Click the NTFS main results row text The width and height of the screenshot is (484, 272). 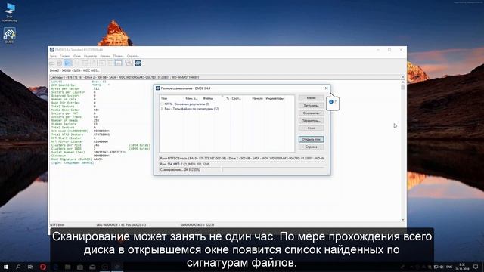point(187,104)
